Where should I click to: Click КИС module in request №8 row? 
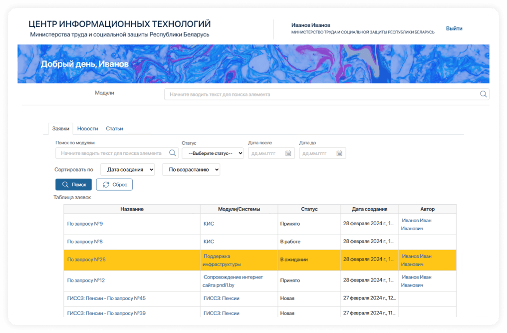209,242
